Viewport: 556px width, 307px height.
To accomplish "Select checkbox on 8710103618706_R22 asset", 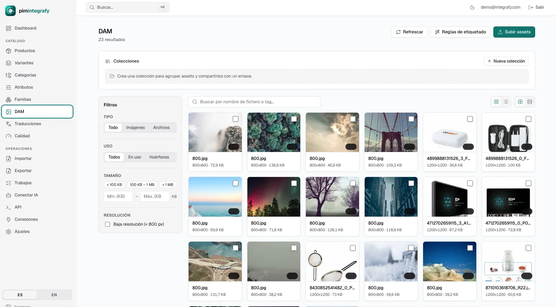I will (x=529, y=248).
